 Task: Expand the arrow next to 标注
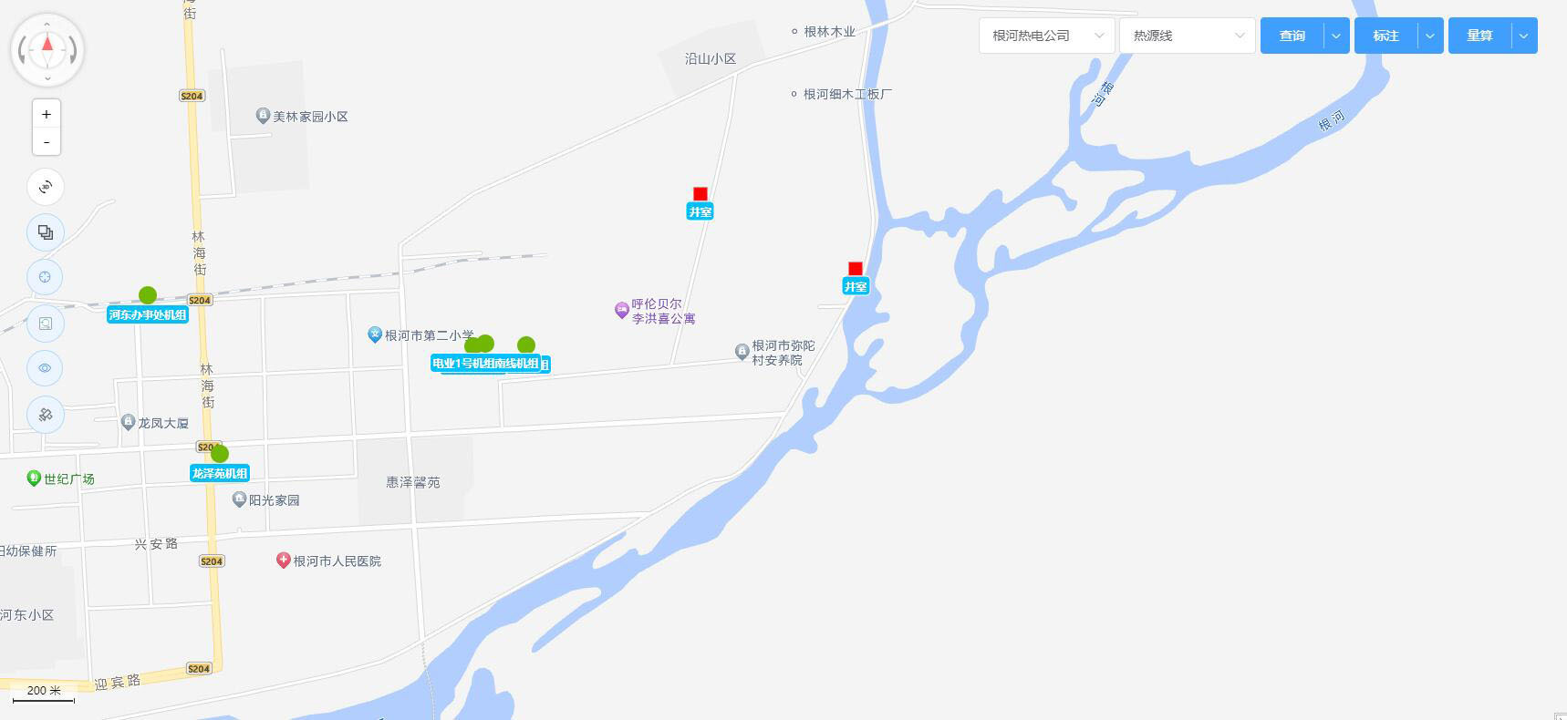tap(1430, 36)
